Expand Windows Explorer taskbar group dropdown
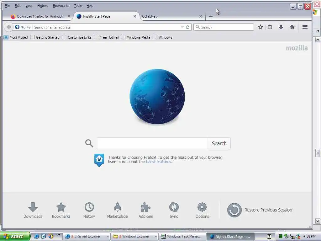321x241 pixels. (156, 237)
